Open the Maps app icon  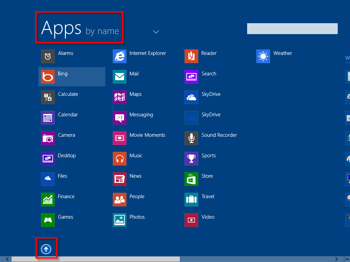click(120, 97)
